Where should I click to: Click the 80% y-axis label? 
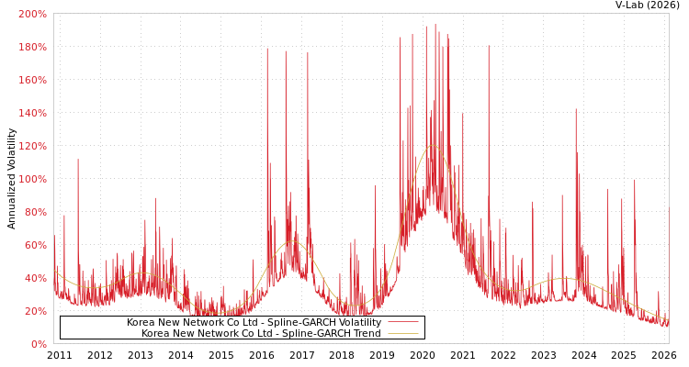point(35,213)
